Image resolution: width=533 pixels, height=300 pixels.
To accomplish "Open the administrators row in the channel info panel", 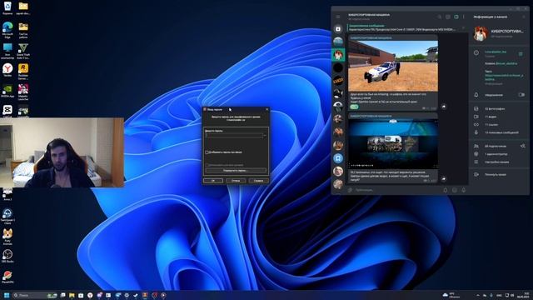I will (500, 154).
